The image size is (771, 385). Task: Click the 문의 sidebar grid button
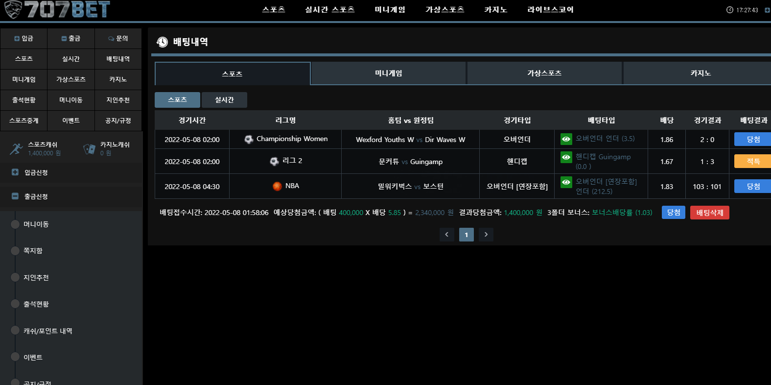pyautogui.click(x=118, y=38)
